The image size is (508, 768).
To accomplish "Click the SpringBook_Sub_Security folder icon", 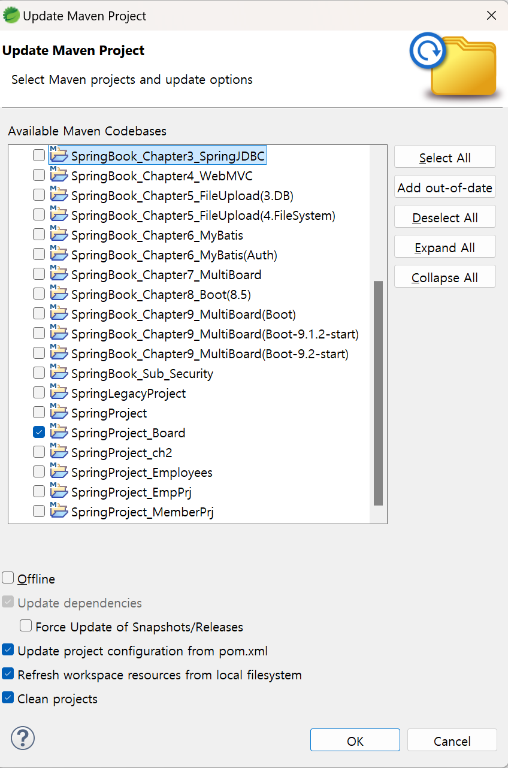I will (x=59, y=373).
